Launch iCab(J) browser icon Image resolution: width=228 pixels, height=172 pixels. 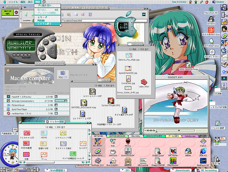point(203,141)
